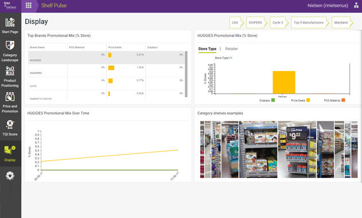Viewport: 362px width, 218px height.
Task: Change the USA country filter
Action: point(236,22)
